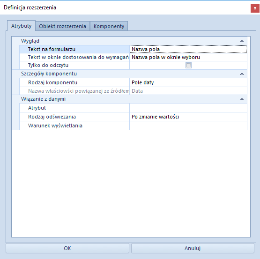Image resolution: width=260 pixels, height=259 pixels.
Task: Select the Tylko do odczytu property label
Action: [x=48, y=65]
